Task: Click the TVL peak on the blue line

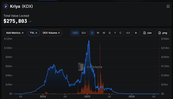Action: pyautogui.click(x=89, y=41)
